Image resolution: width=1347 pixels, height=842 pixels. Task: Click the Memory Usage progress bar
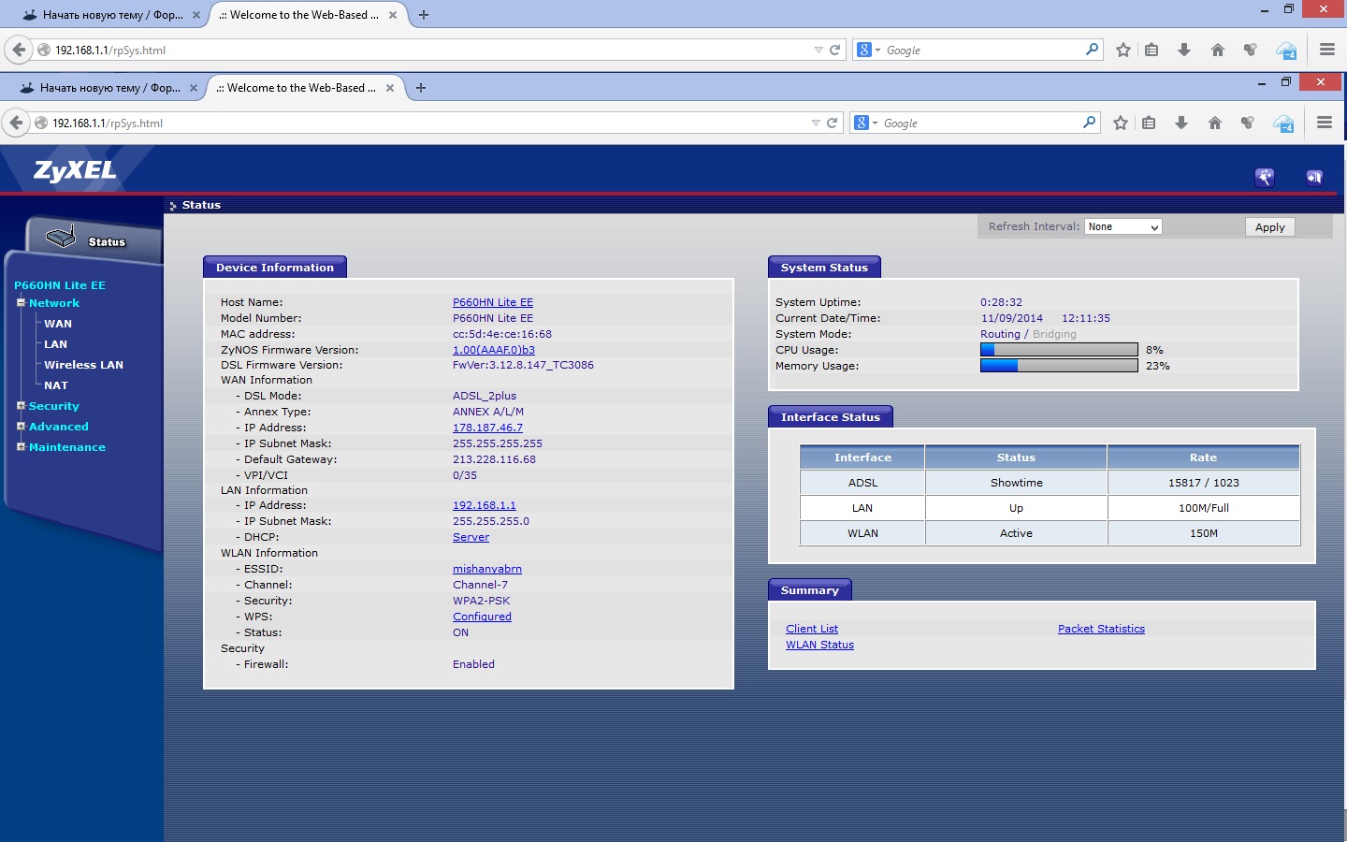(1059, 366)
